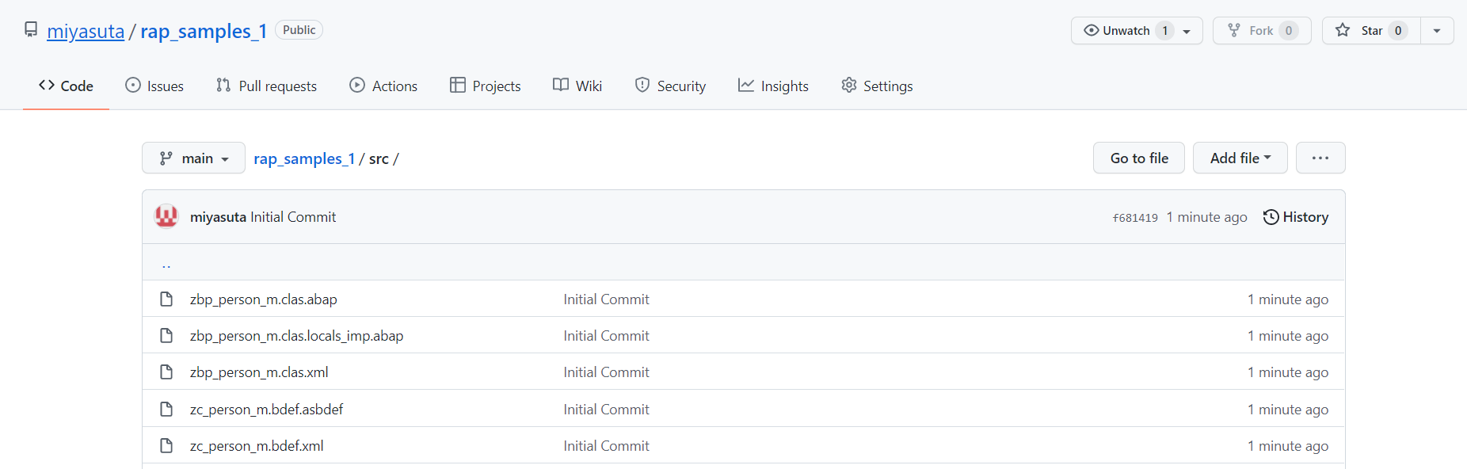Open the Actions tab
Screen dimensions: 1467x469
tap(383, 86)
